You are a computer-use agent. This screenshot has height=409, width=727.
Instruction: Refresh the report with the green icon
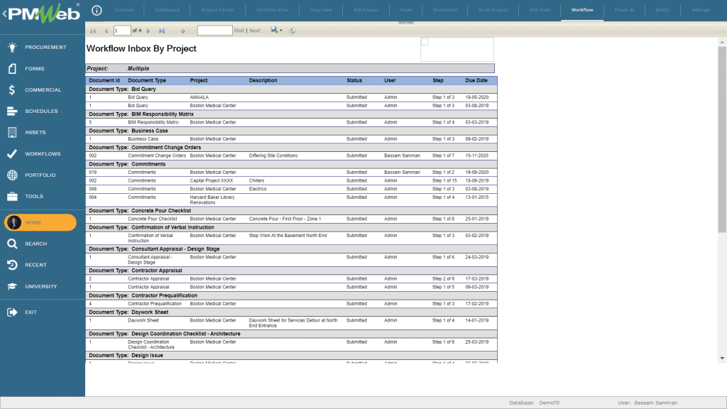(x=292, y=31)
